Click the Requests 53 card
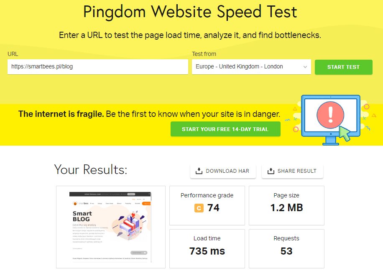 (x=286, y=249)
